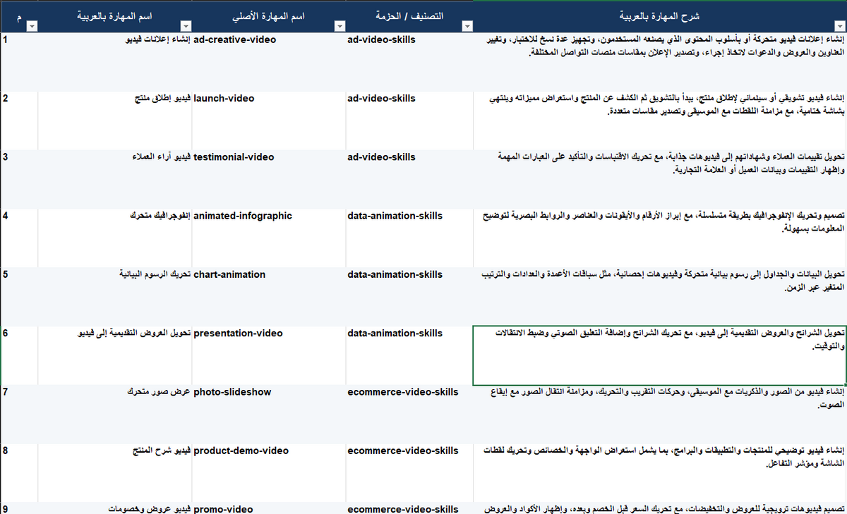Select the شرح المهارة بالعربية header cell
847x514 pixels.
[x=660, y=16]
